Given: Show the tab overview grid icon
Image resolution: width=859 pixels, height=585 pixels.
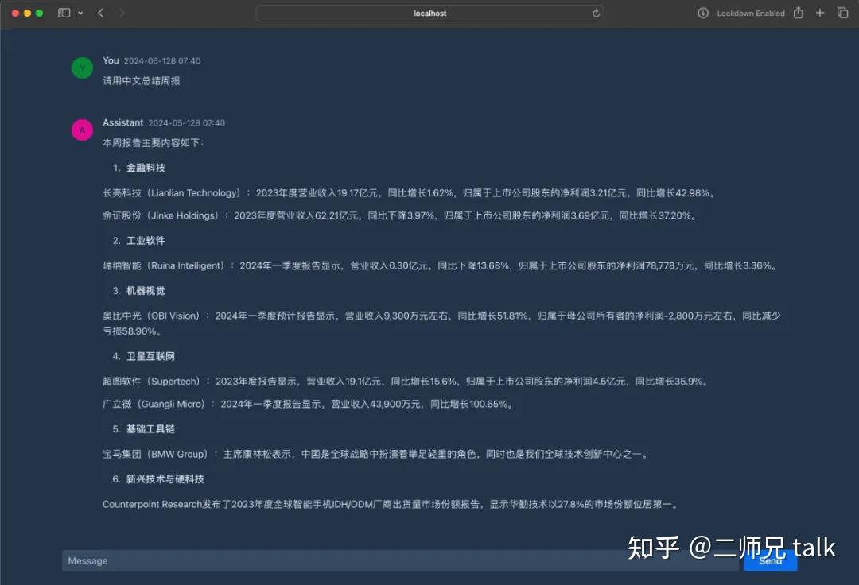Looking at the screenshot, I should [x=842, y=13].
